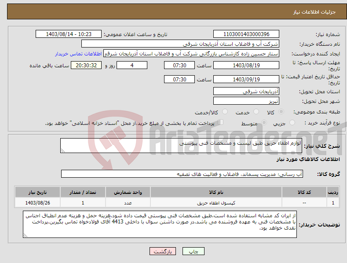Click the اطلاعات کالاهای مورد نیاز heading
The width and height of the screenshot is (347, 263).
(x=308, y=159)
